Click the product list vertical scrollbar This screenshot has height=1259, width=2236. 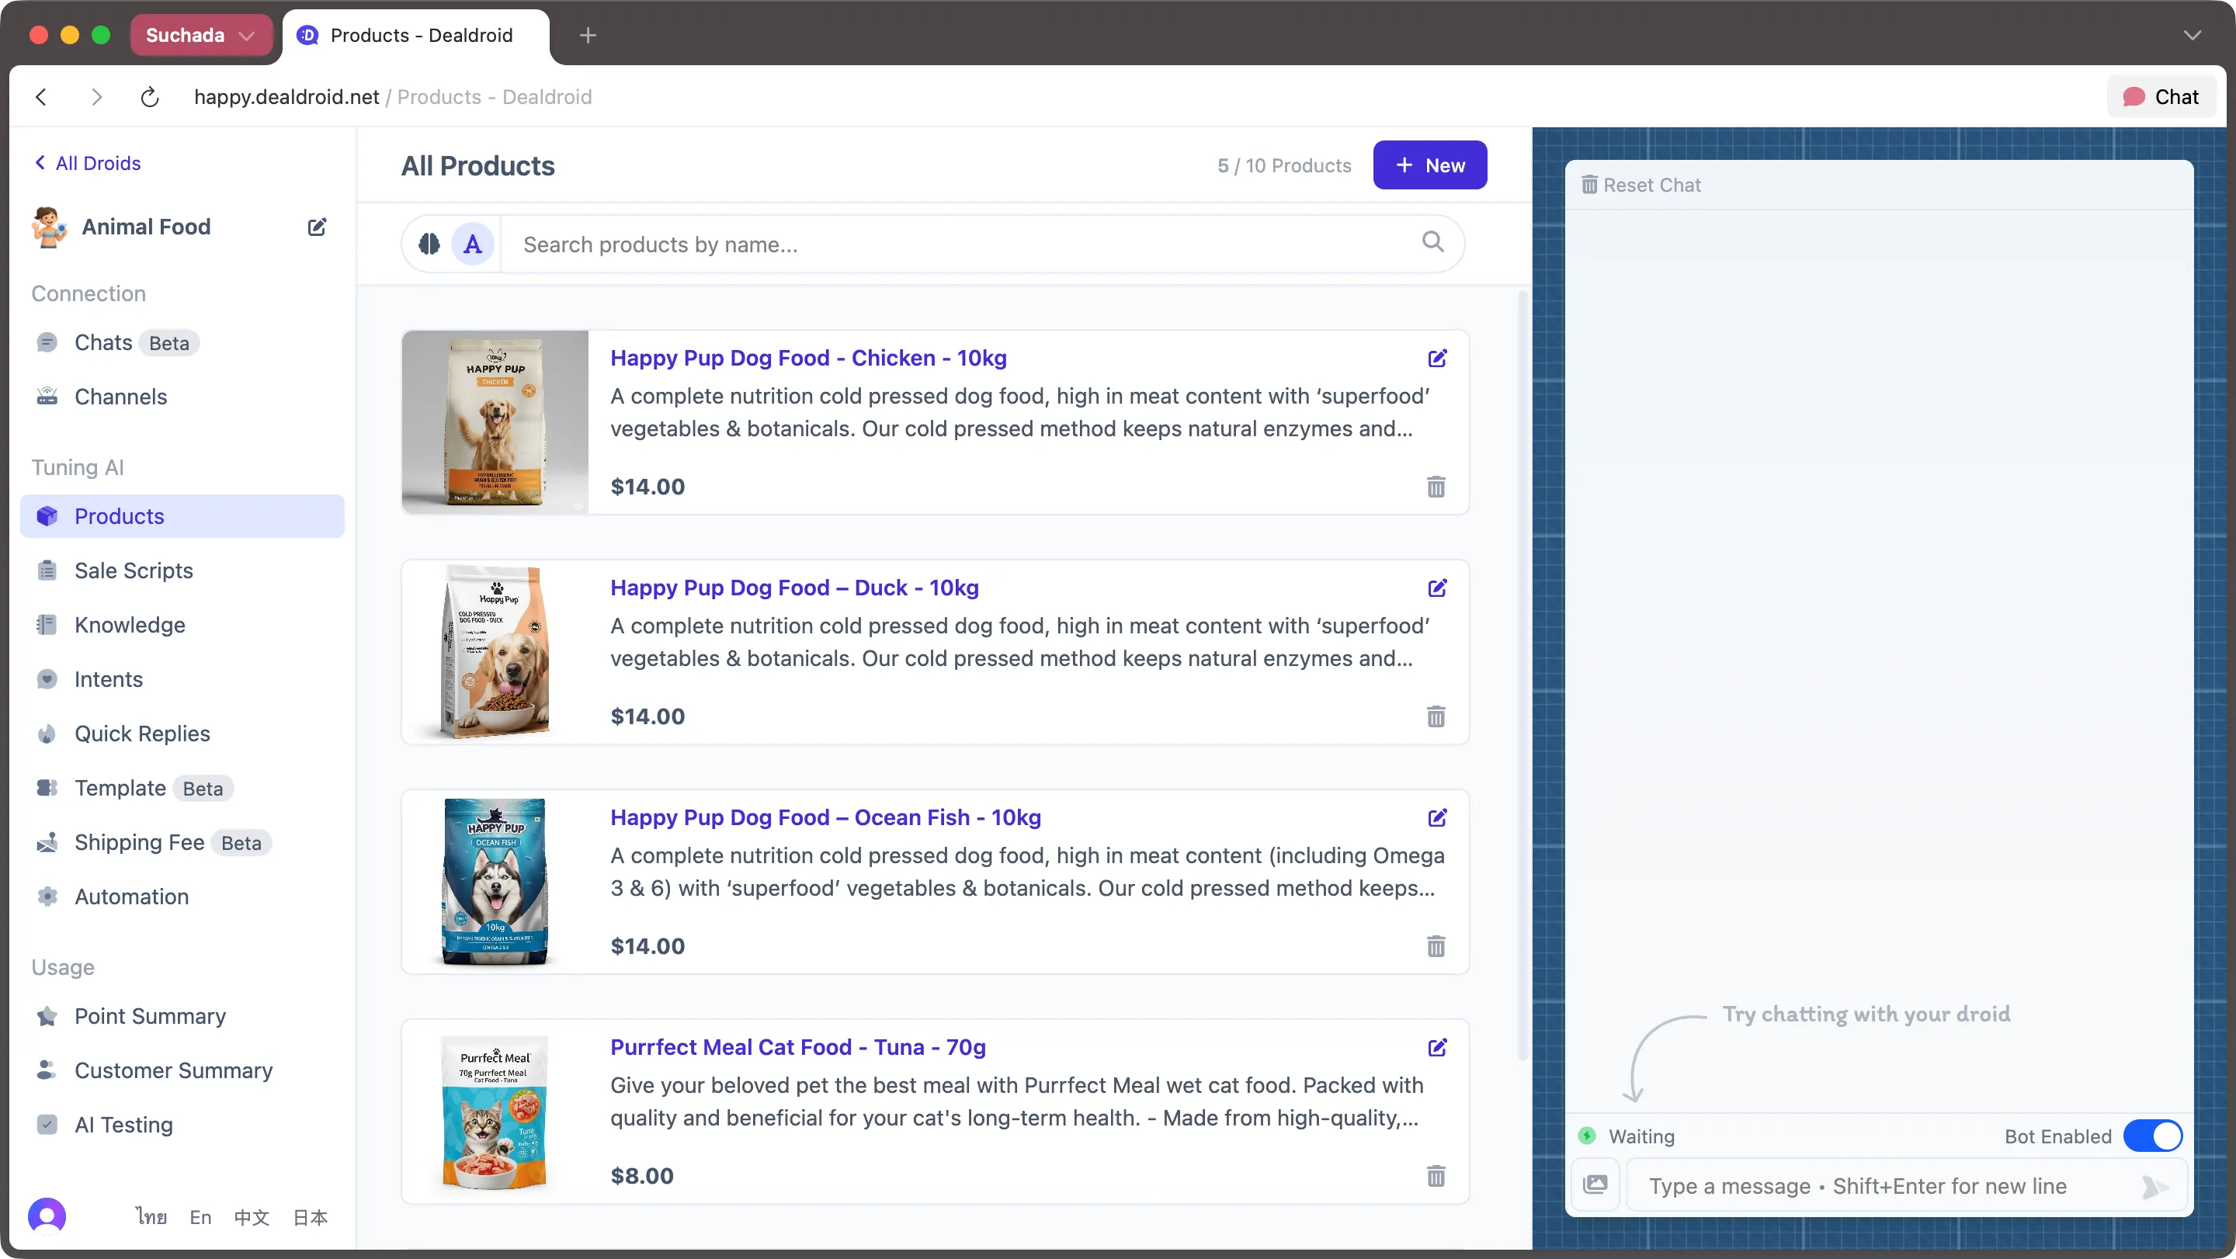(1522, 677)
